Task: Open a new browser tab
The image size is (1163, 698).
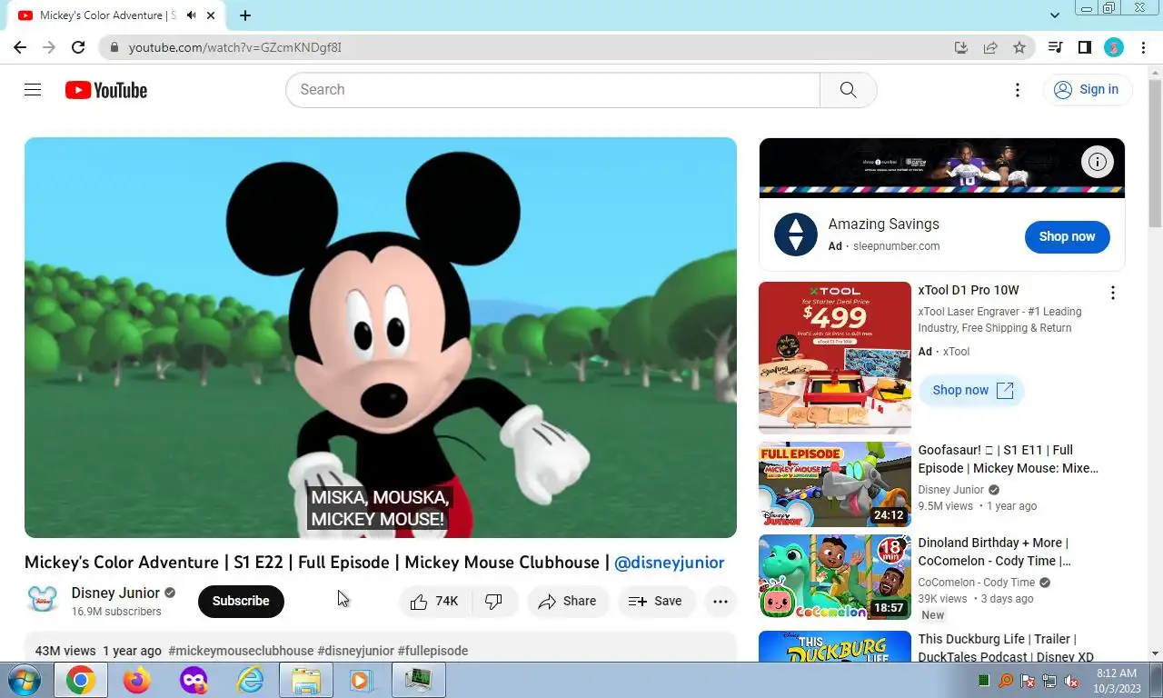Action: pos(245,15)
